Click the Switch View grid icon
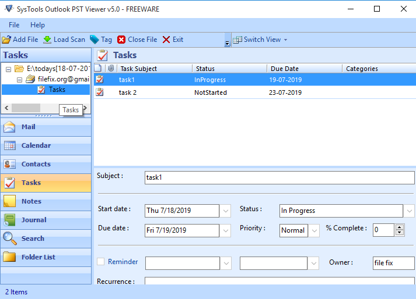The image size is (416, 299). coord(237,40)
